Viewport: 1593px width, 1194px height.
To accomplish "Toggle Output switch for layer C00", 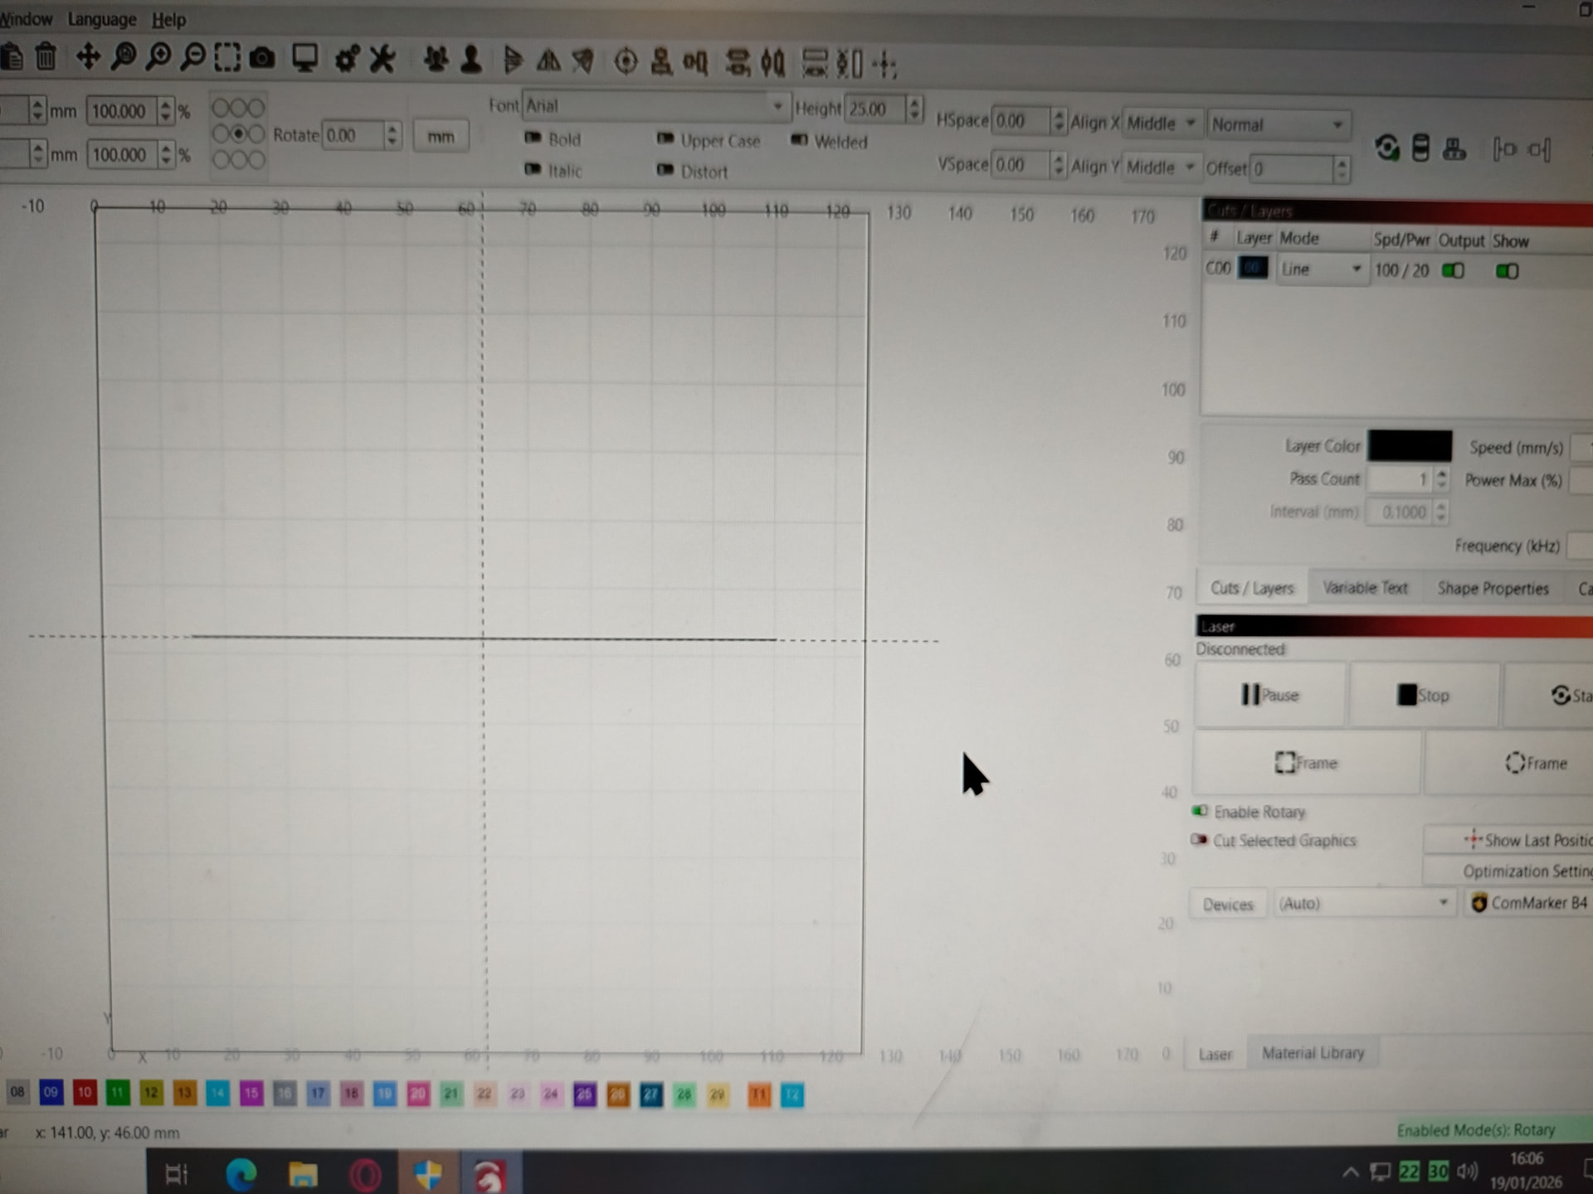I will (1453, 271).
